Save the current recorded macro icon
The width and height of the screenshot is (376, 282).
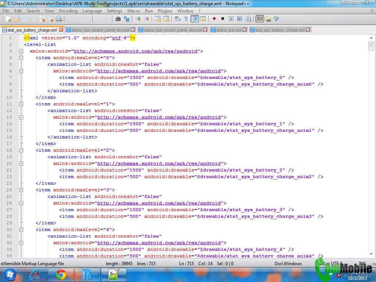(248, 19)
